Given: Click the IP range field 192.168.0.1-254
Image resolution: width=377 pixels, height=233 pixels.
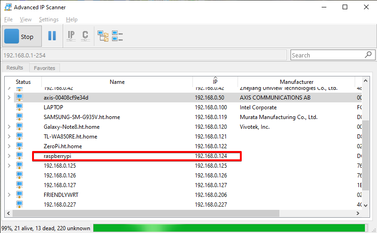Looking at the screenshot, I should point(144,55).
